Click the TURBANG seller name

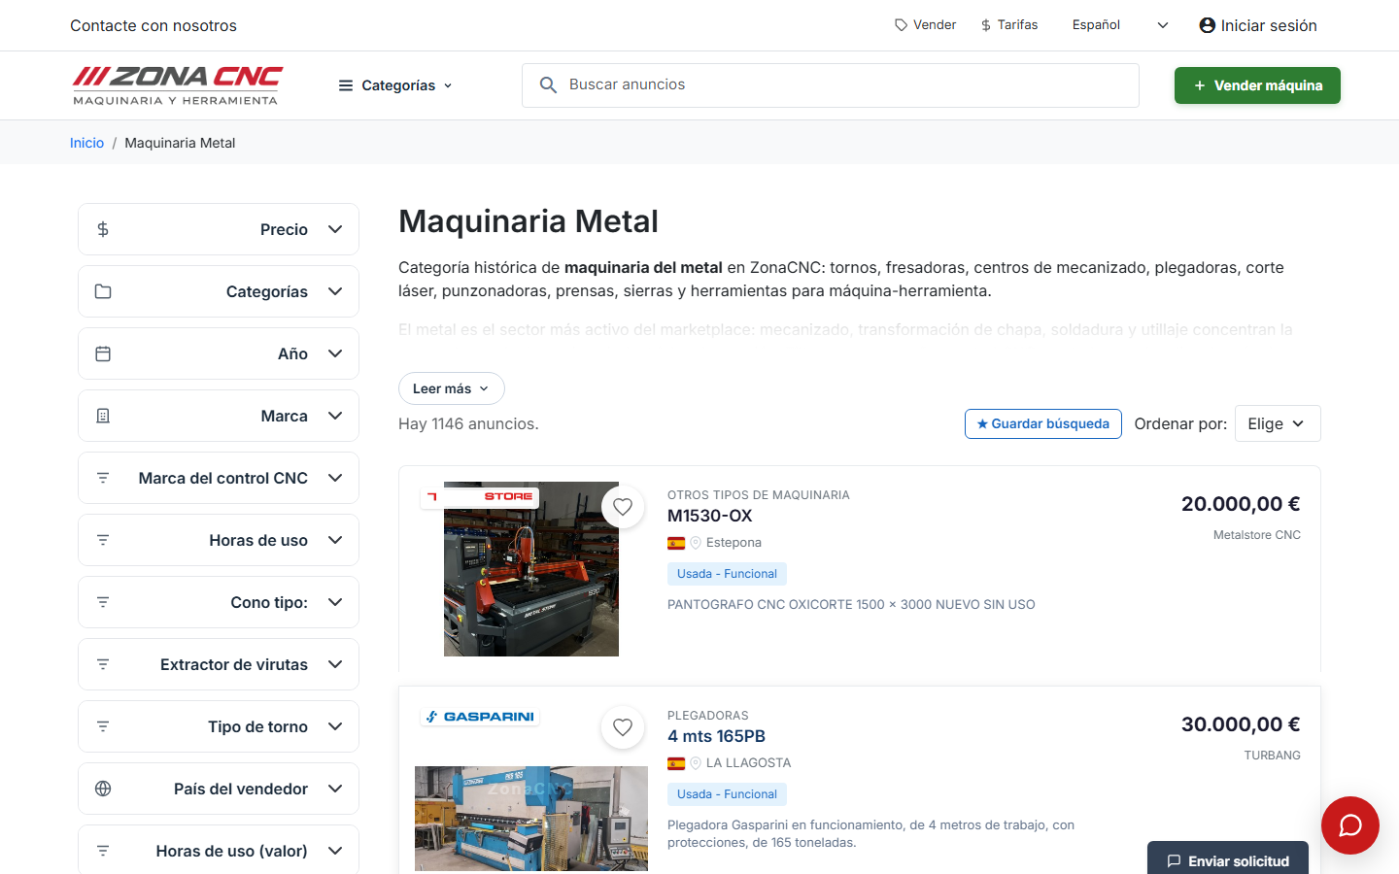[x=1272, y=756]
